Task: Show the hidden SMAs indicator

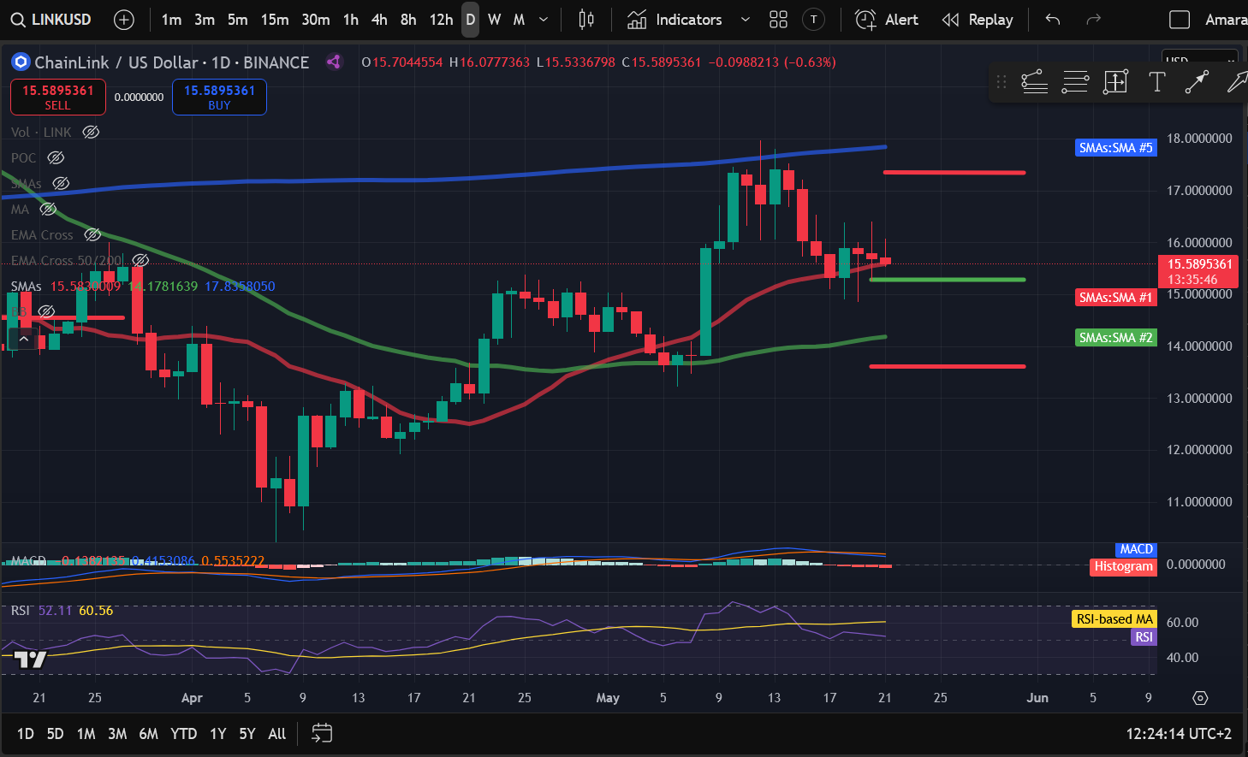Action: tap(61, 183)
